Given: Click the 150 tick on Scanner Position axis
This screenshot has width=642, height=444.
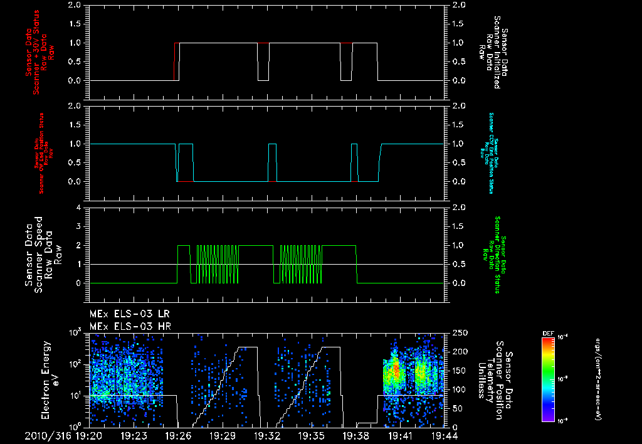Looking at the screenshot, I should tap(460, 371).
